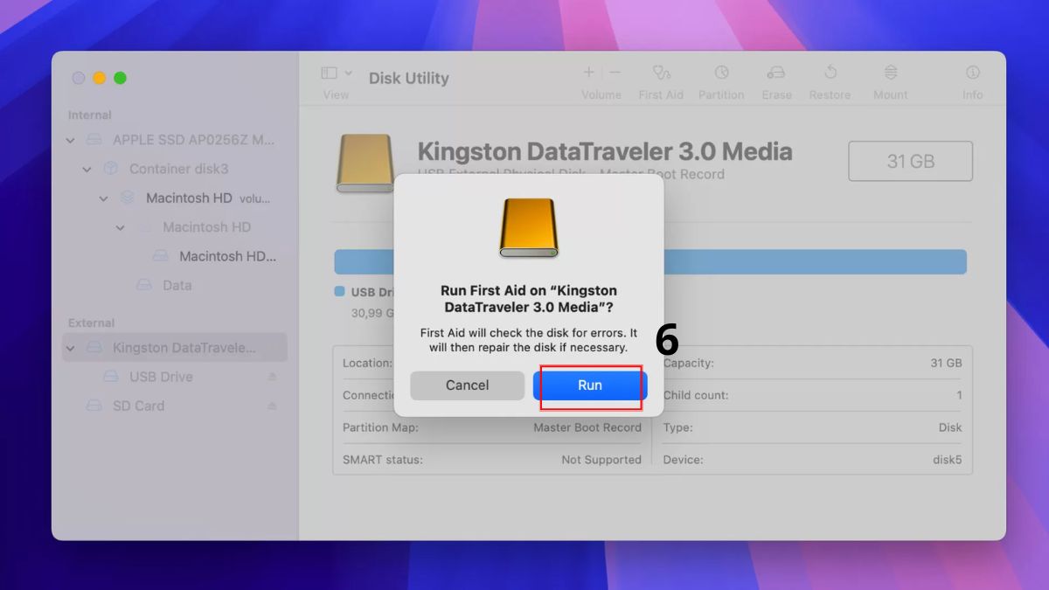This screenshot has width=1049, height=590.
Task: Collapse the Kingston DataTraveler tree row
Action: point(71,348)
